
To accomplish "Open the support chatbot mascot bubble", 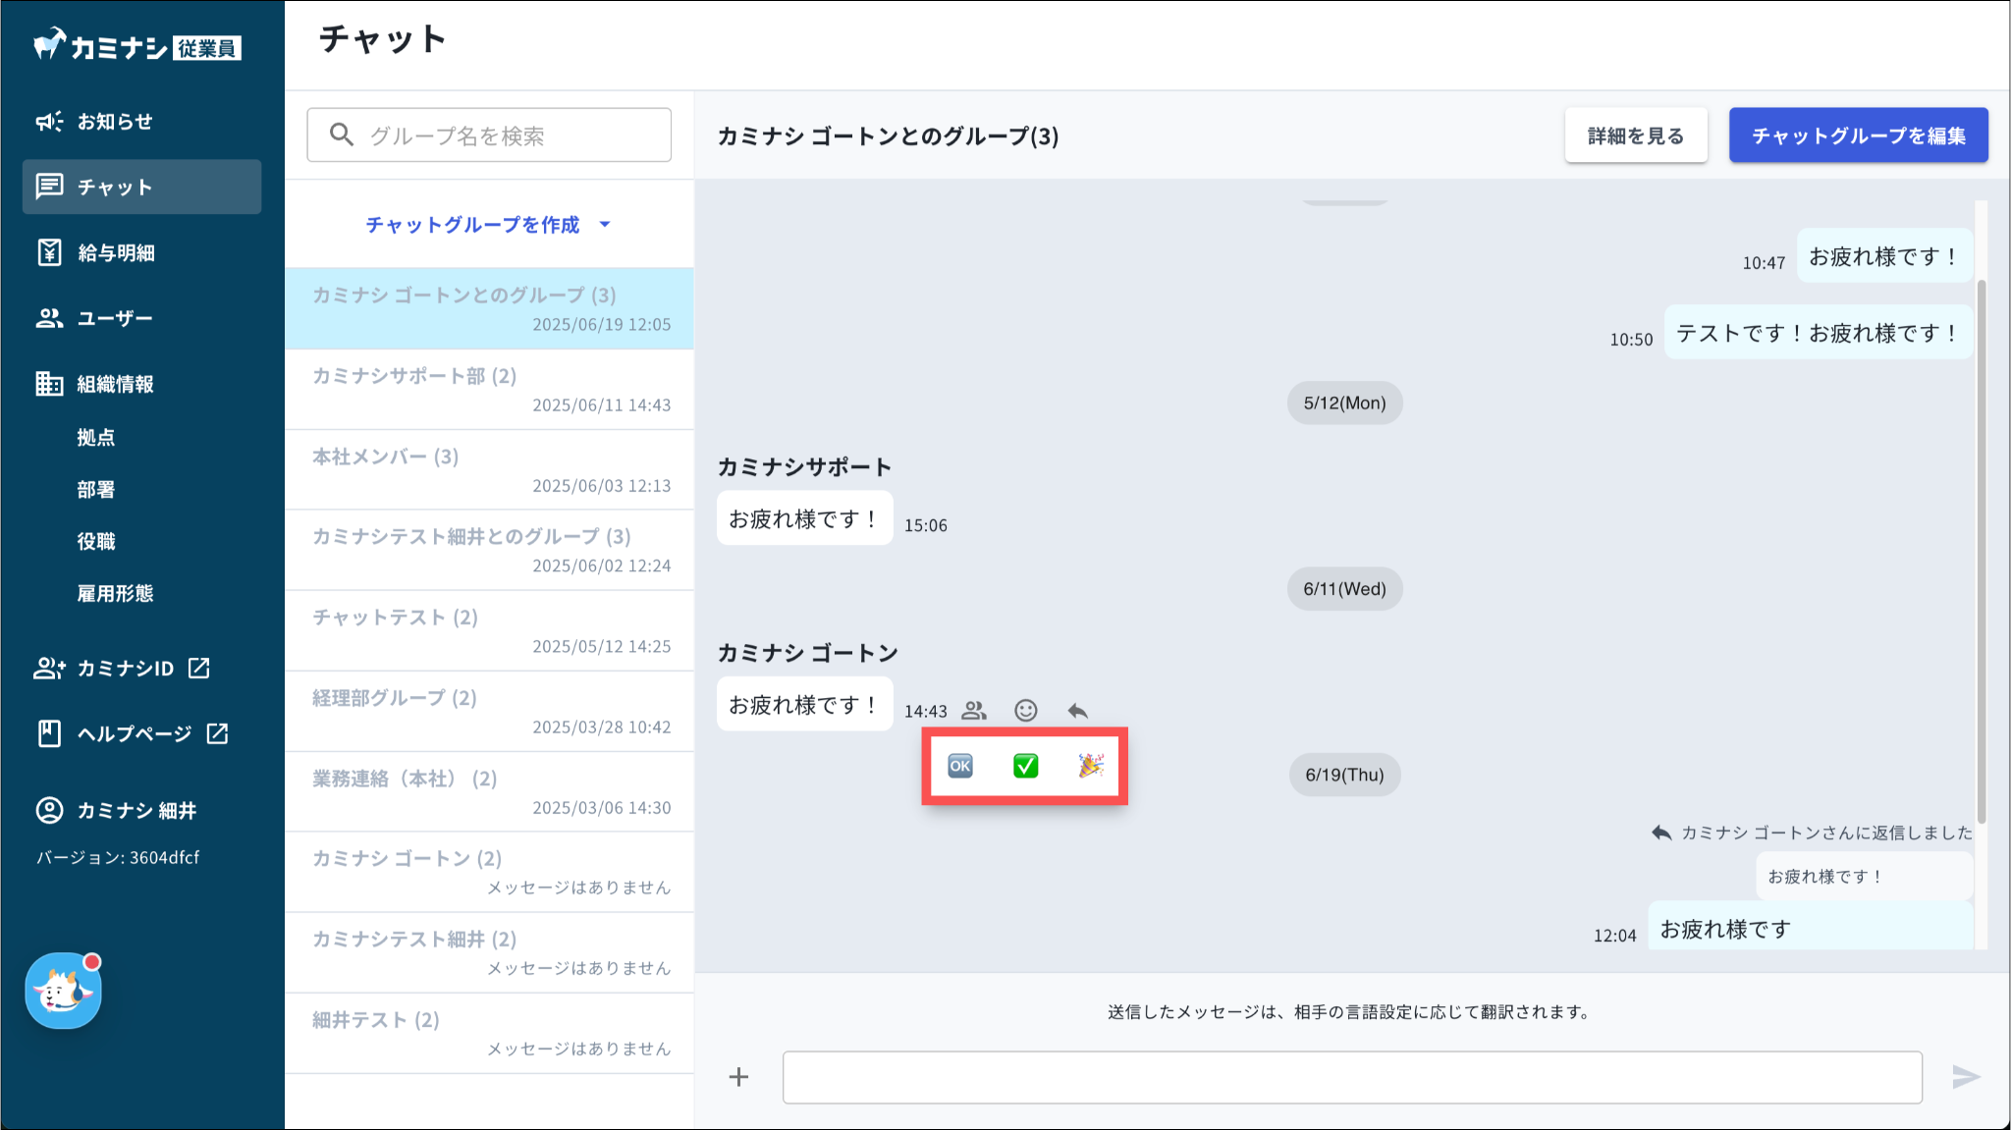I will pos(63,991).
